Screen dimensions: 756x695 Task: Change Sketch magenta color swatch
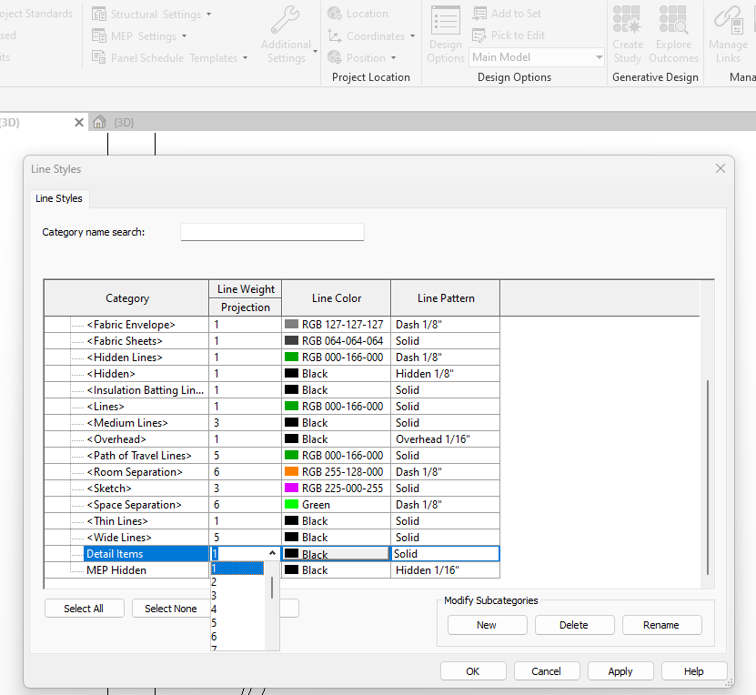click(291, 488)
